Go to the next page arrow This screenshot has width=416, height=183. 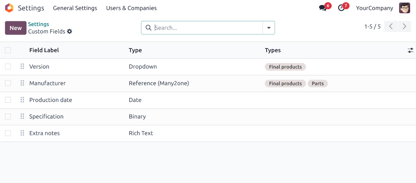tap(404, 26)
